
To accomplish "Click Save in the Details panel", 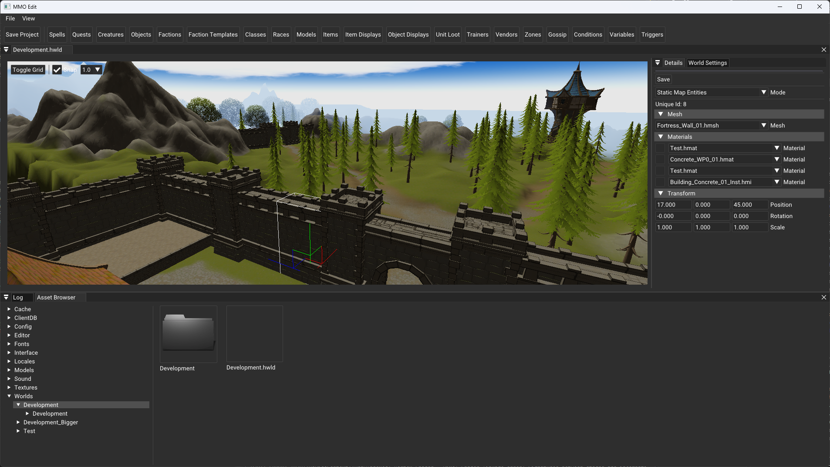I will [663, 79].
